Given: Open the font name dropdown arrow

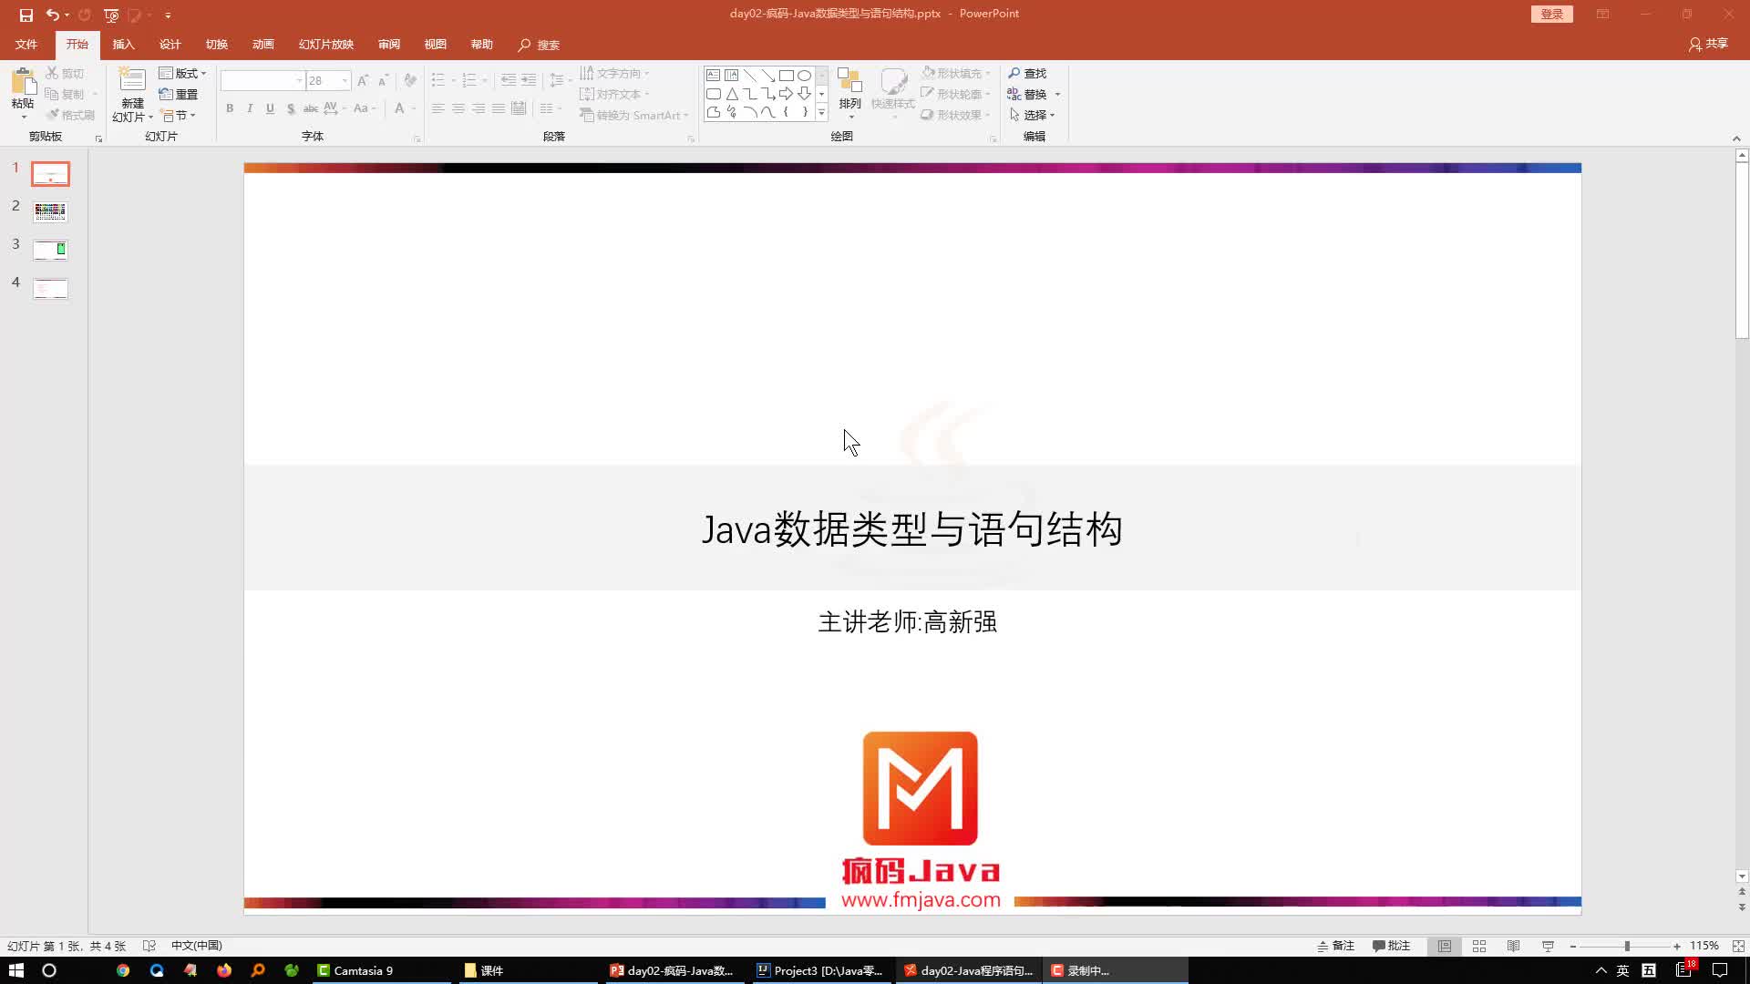Looking at the screenshot, I should click(x=299, y=80).
